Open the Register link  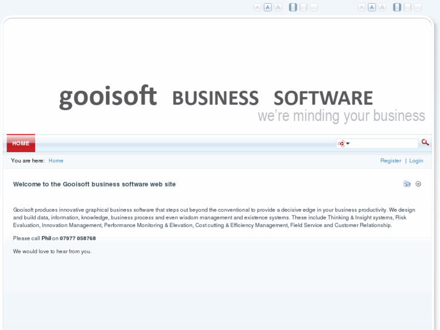(x=390, y=160)
